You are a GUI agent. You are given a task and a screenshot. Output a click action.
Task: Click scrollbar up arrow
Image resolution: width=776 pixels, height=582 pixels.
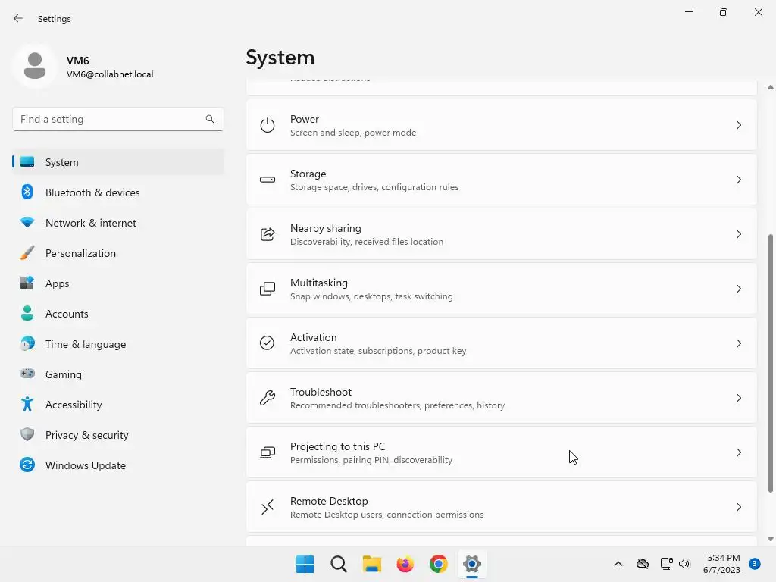pyautogui.click(x=770, y=87)
